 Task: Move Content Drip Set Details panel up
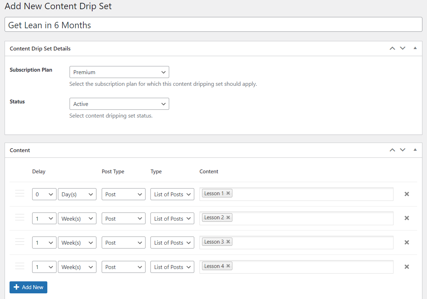point(392,48)
